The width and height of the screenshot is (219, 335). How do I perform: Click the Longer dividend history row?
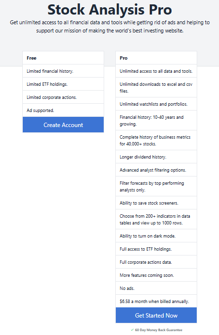[156, 157]
